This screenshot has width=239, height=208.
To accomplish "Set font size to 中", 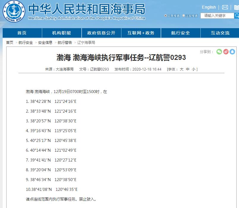I will 188,69.
